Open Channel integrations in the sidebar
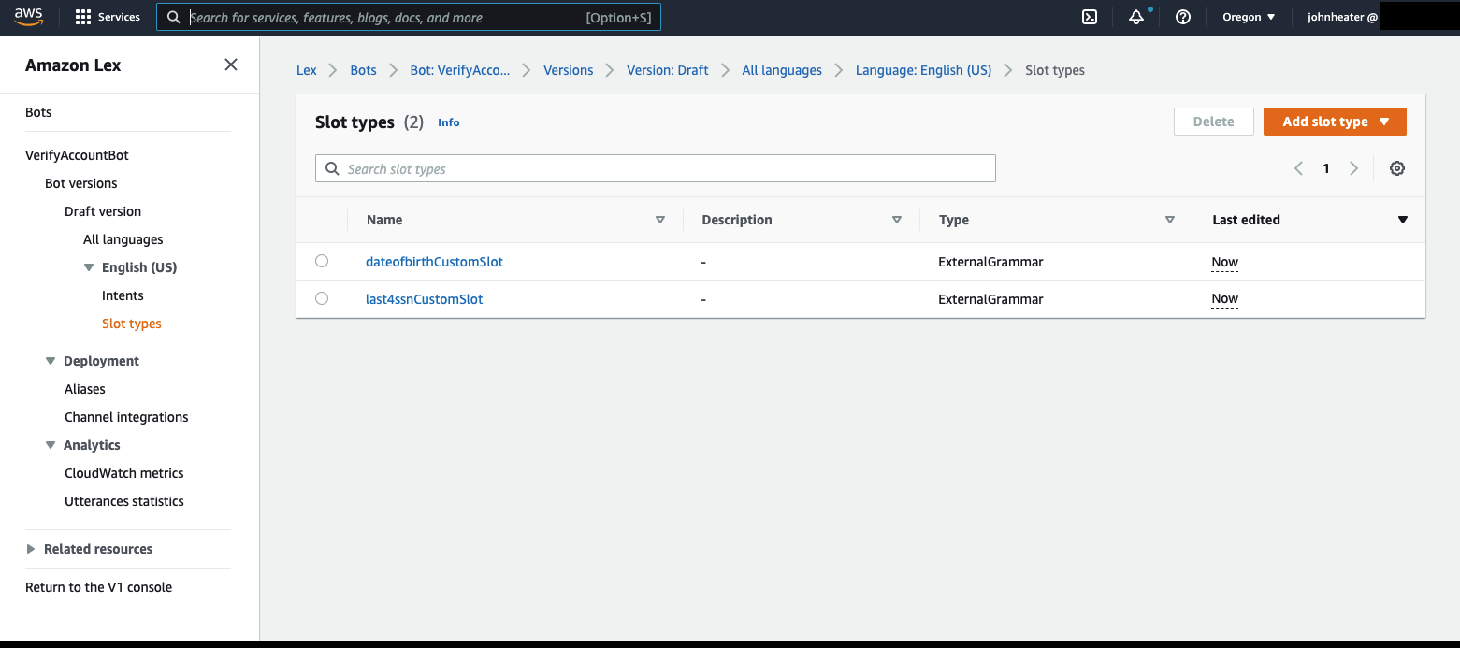Viewport: 1460px width, 648px height. tap(126, 417)
